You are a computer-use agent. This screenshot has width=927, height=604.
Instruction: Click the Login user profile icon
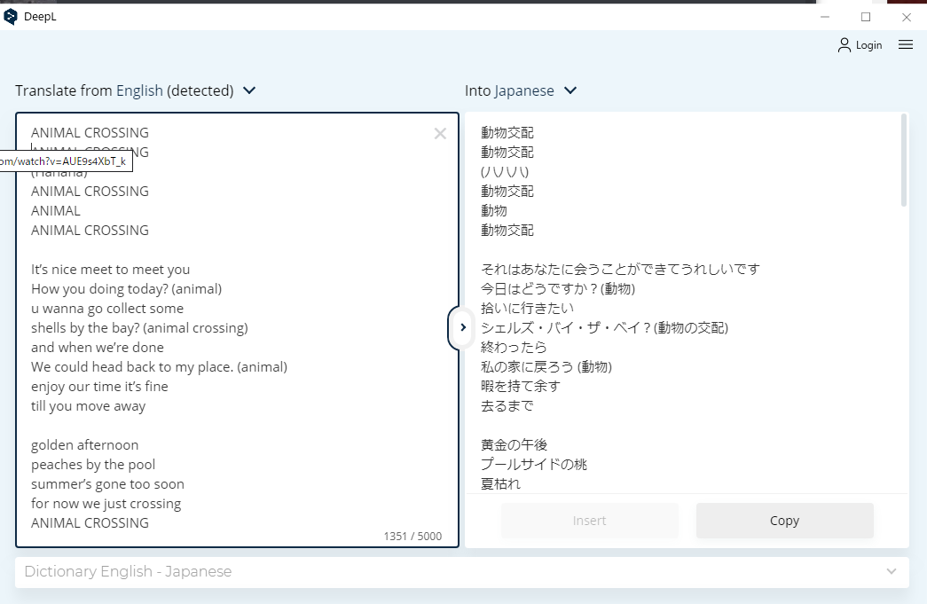pyautogui.click(x=845, y=45)
